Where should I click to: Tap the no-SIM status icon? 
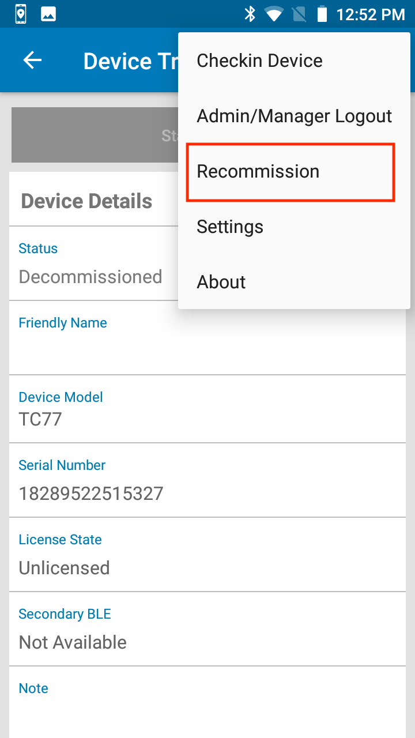pyautogui.click(x=299, y=14)
